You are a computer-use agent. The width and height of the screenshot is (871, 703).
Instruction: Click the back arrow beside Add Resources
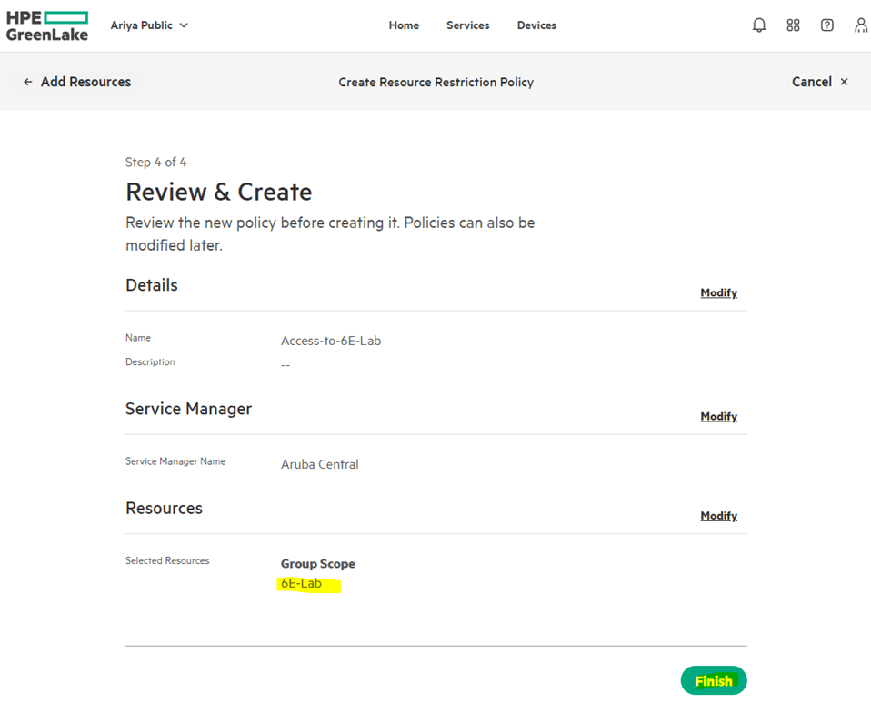(28, 82)
